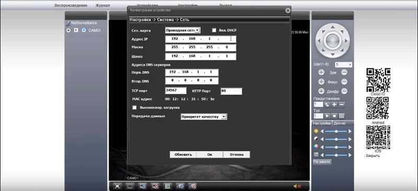
Task: Click the Перв. DNS field
Action: point(192,72)
